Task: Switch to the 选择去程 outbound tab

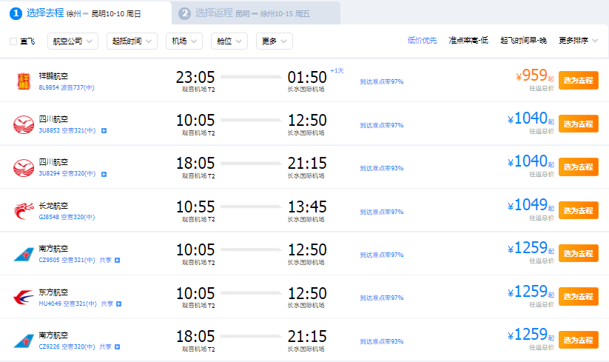Action: point(86,13)
